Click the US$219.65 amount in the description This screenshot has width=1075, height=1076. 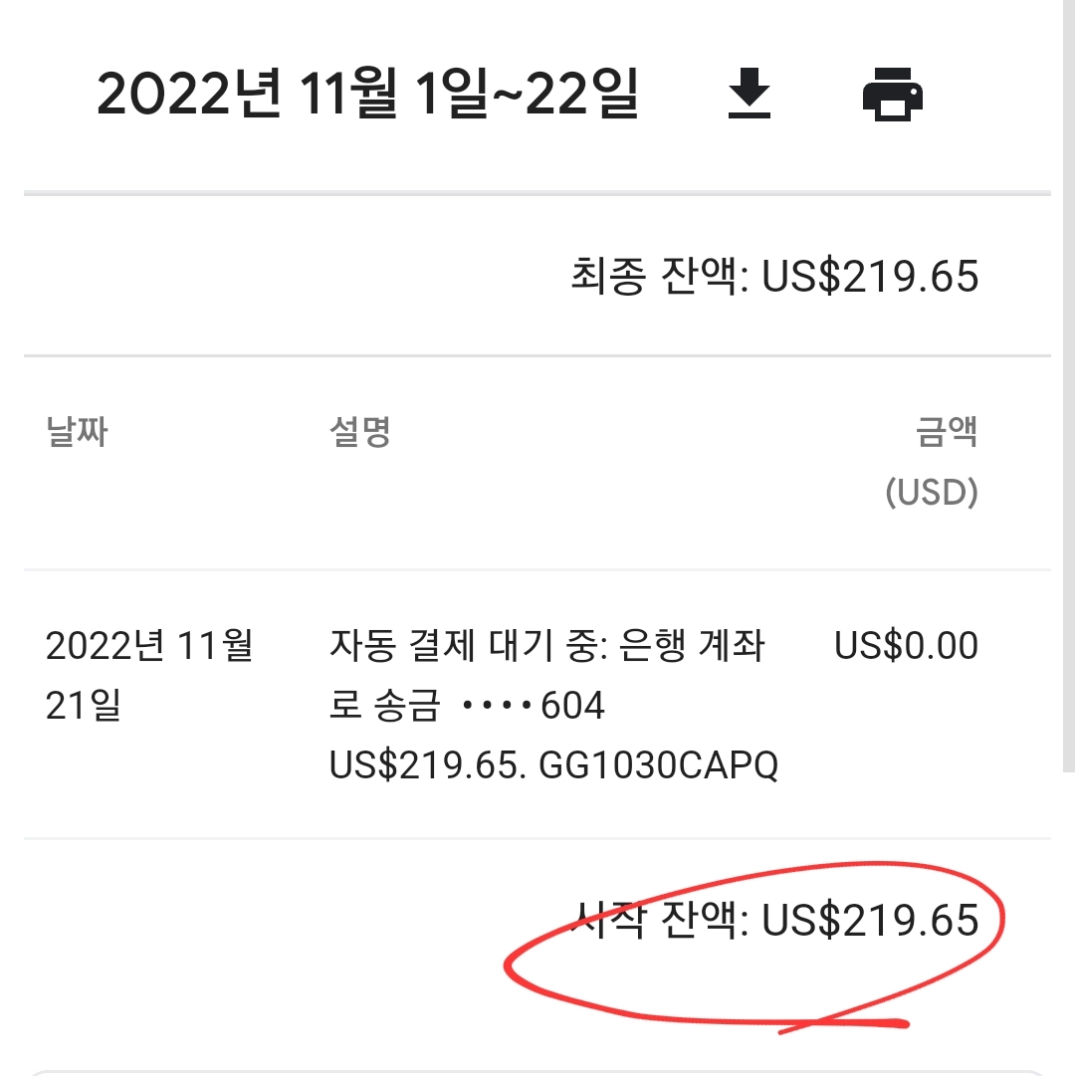click(427, 765)
